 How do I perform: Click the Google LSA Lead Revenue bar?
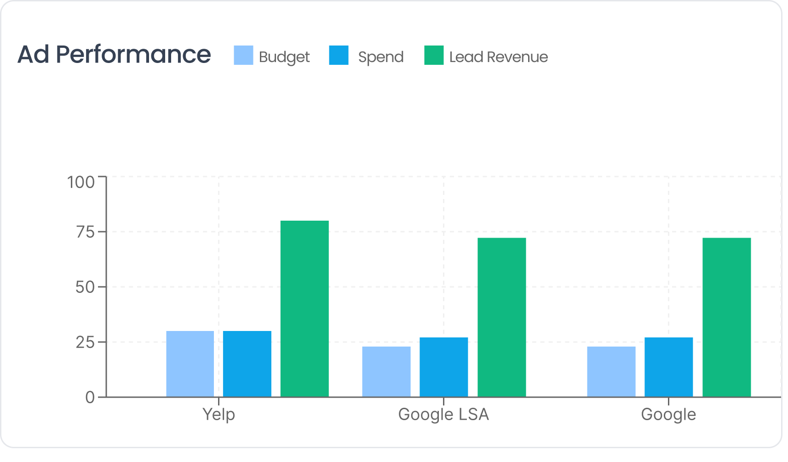501,317
